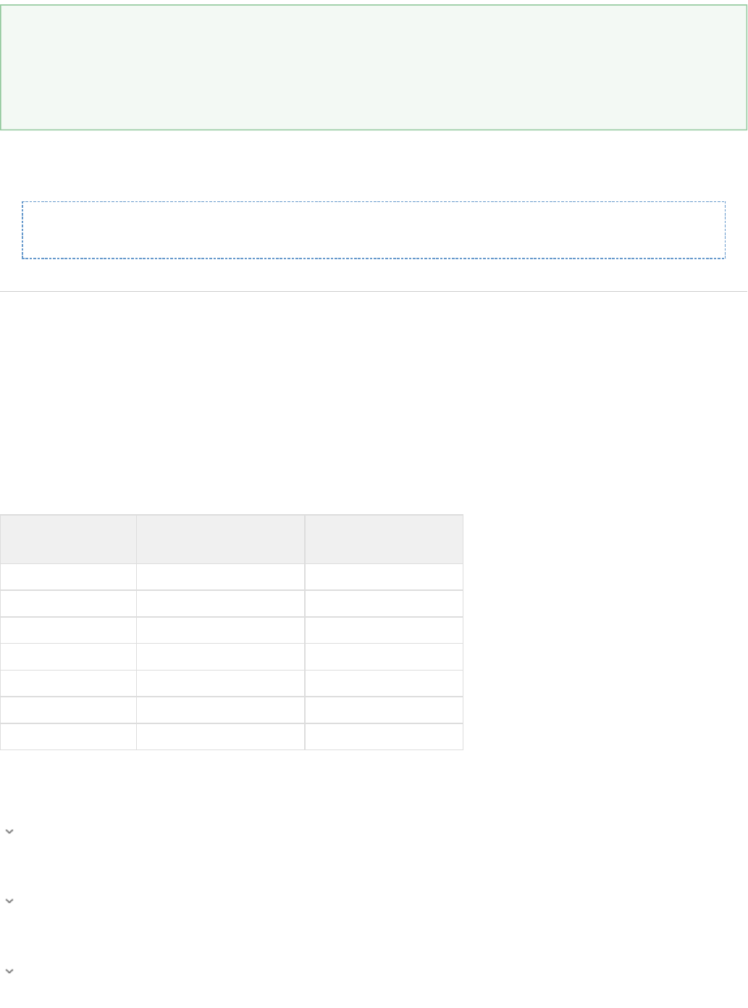Click first body row, last column cell
The height and width of the screenshot is (1008, 748).
click(x=384, y=577)
